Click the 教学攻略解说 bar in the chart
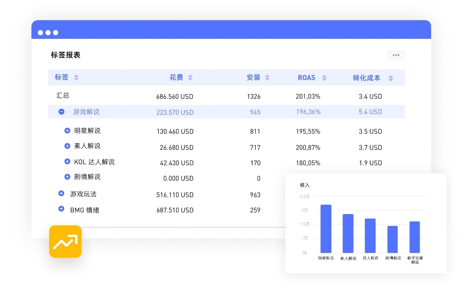The height and width of the screenshot is (297, 472). click(414, 236)
